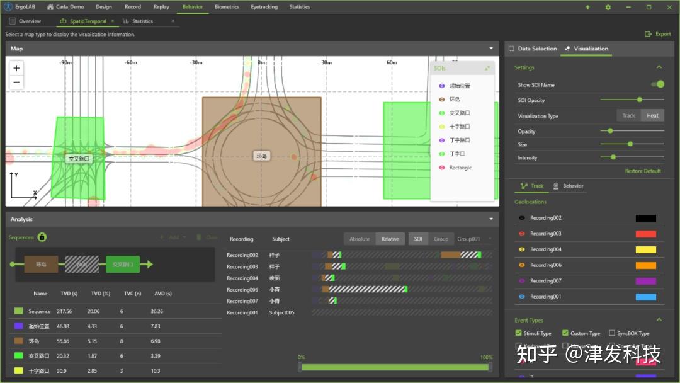Open the Eyetracking menu
This screenshot has height=383, width=680.
(x=264, y=7)
